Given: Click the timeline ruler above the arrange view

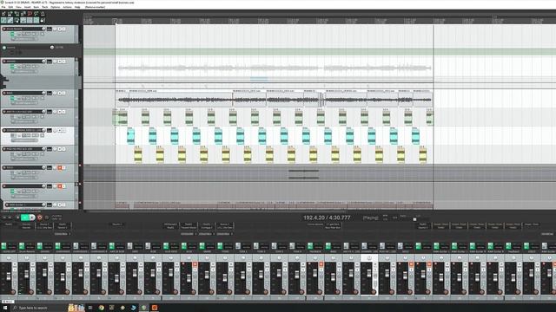Looking at the screenshot, I should 319,21.
